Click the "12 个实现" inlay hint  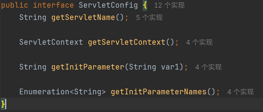[169, 5]
